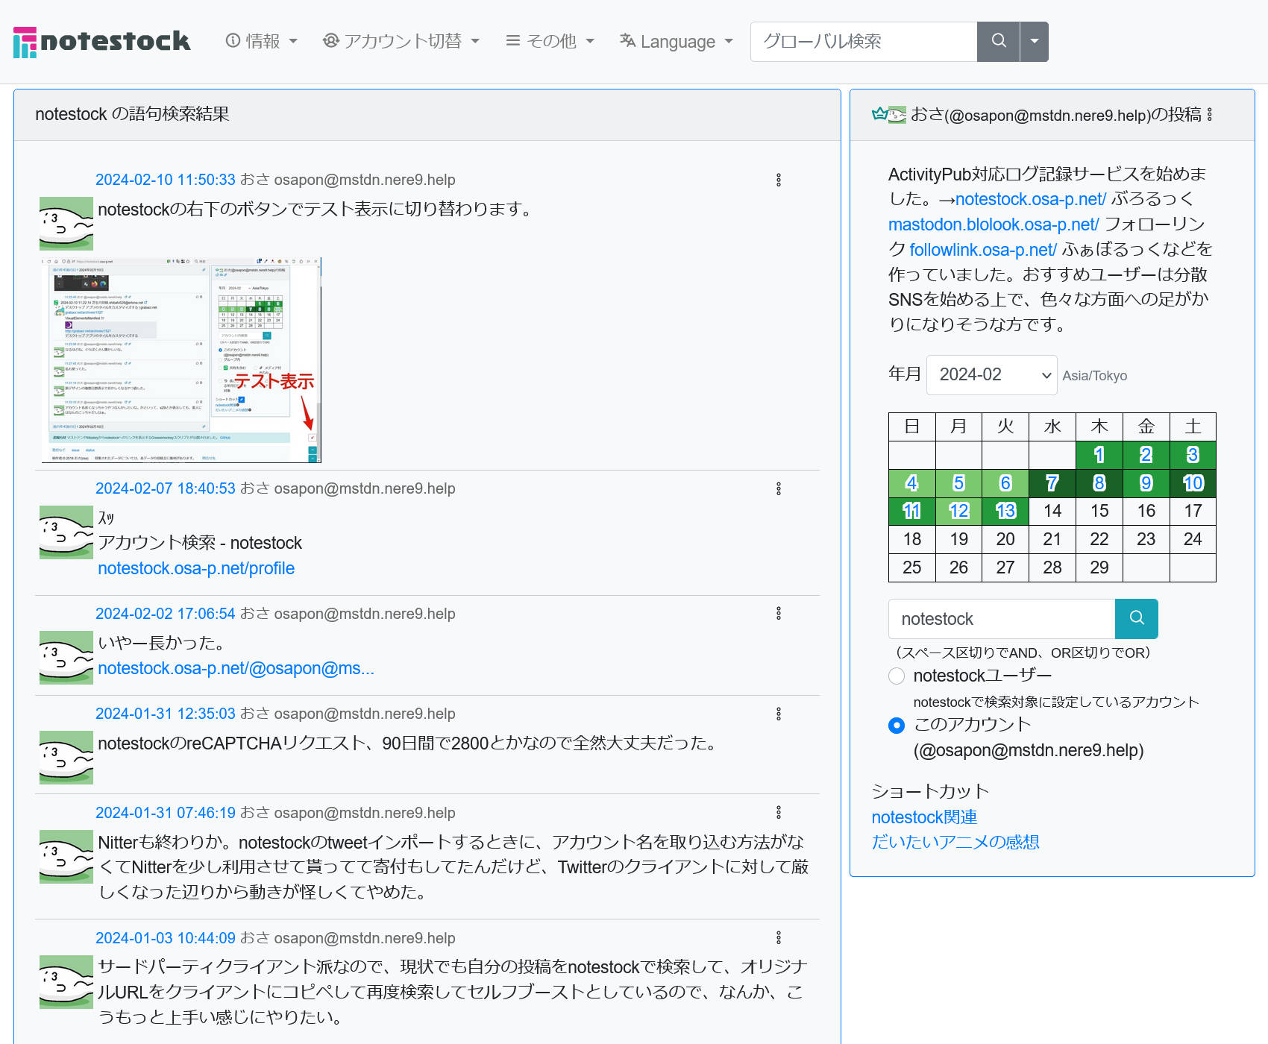The image size is (1268, 1044).
Task: Click avatar of the 2024-02-02 post
Action: click(66, 658)
